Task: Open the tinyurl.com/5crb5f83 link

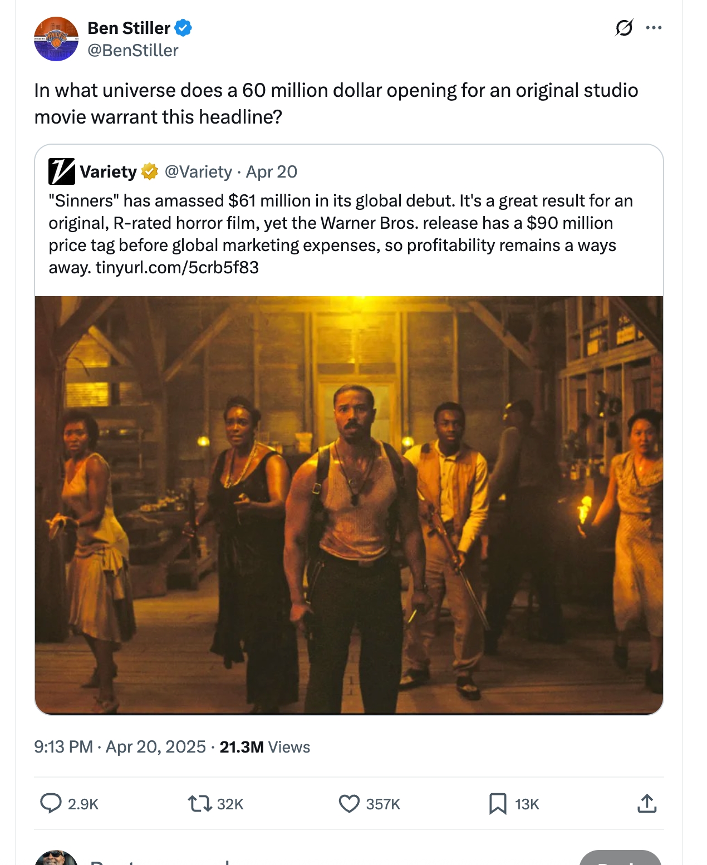Action: 177,268
